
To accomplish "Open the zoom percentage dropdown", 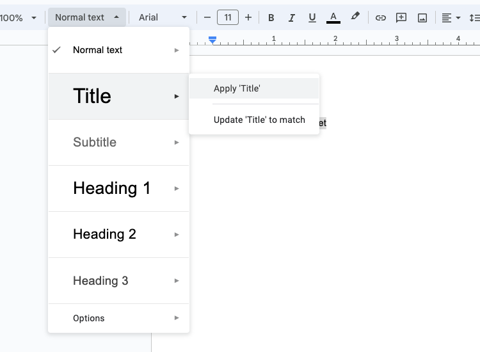I will 18,17.
